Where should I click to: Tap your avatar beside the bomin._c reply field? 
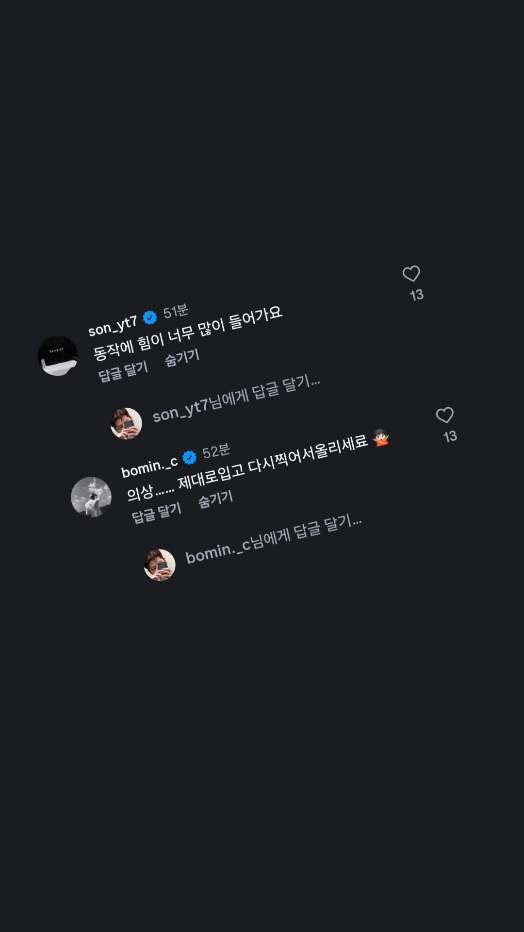160,565
